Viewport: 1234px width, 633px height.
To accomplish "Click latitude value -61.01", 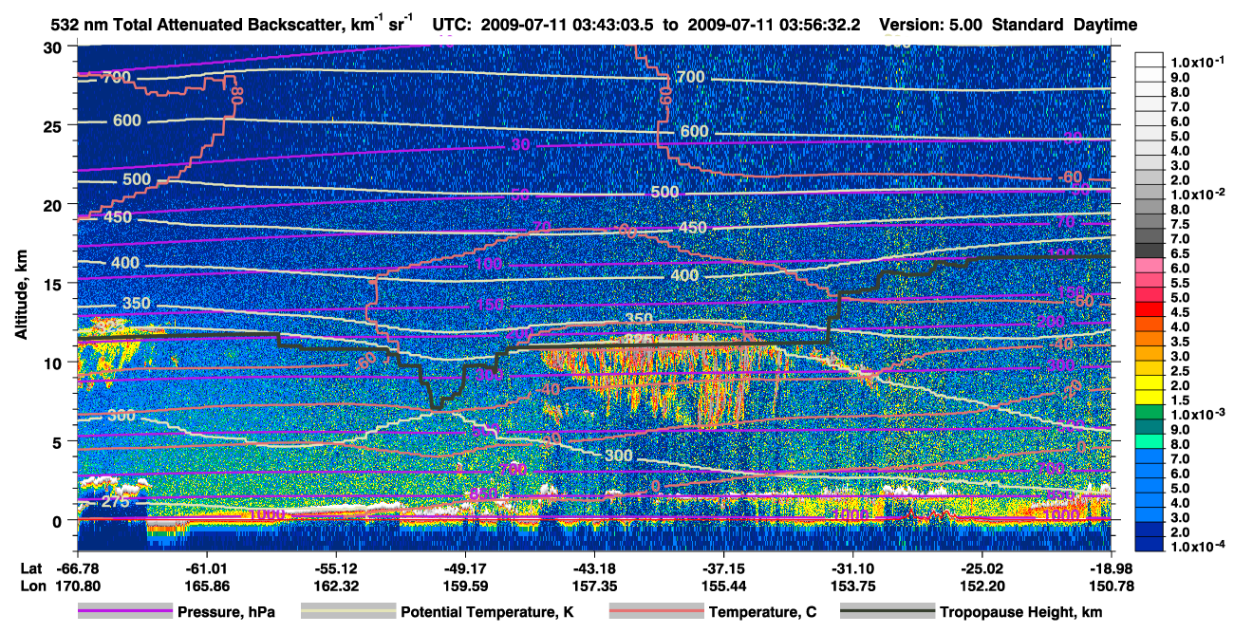I will coord(207,568).
